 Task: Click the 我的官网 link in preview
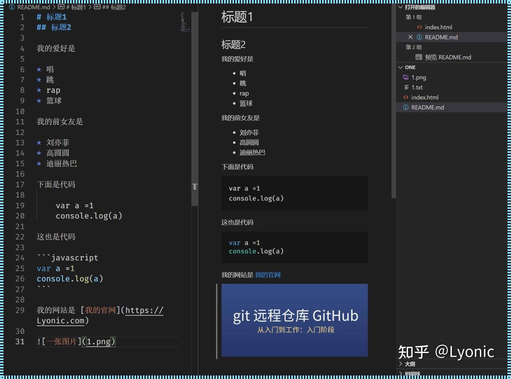click(x=268, y=275)
